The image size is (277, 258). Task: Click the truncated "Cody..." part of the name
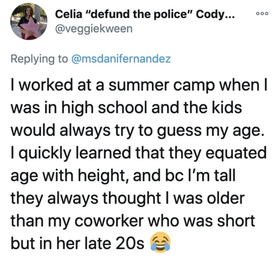(215, 15)
